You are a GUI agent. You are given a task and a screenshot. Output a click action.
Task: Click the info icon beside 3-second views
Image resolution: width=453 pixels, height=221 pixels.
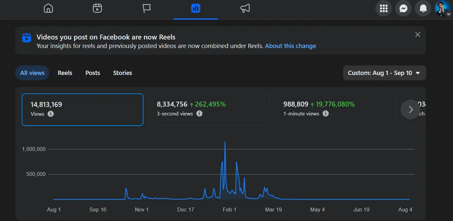[x=199, y=114]
